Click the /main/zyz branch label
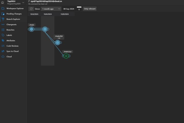Viewport: 184px width, 123px height. (67, 51)
